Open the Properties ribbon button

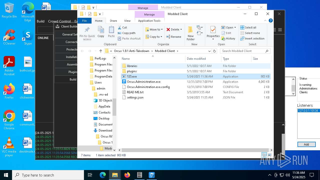point(213,33)
